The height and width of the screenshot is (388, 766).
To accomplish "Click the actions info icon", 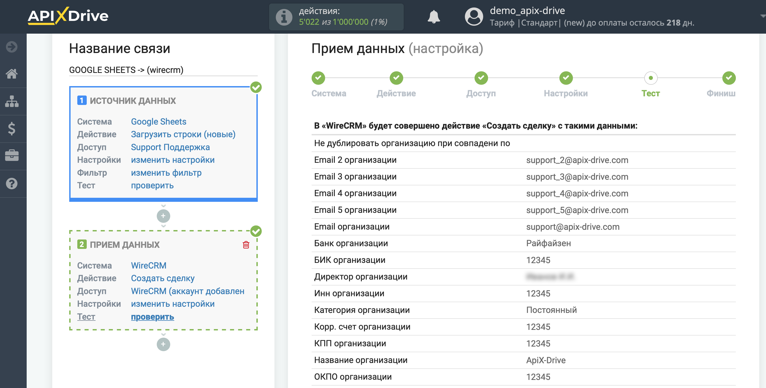I will coord(284,17).
